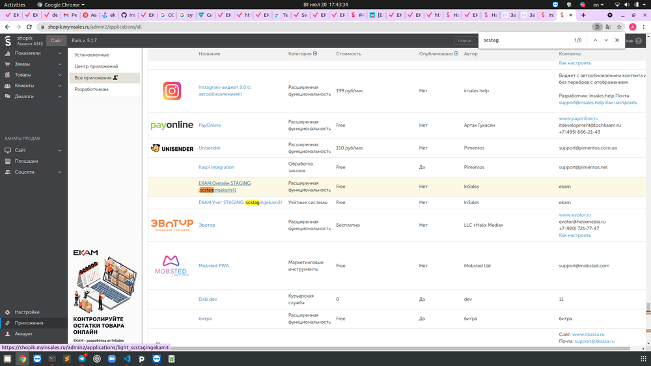651x366 pixels.
Task: Click the Сайт button in top bar
Action: point(57,40)
